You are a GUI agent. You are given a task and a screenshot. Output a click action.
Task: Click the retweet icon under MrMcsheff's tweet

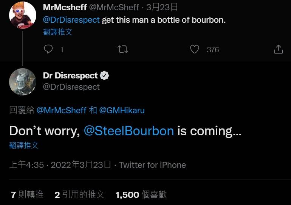coord(123,49)
